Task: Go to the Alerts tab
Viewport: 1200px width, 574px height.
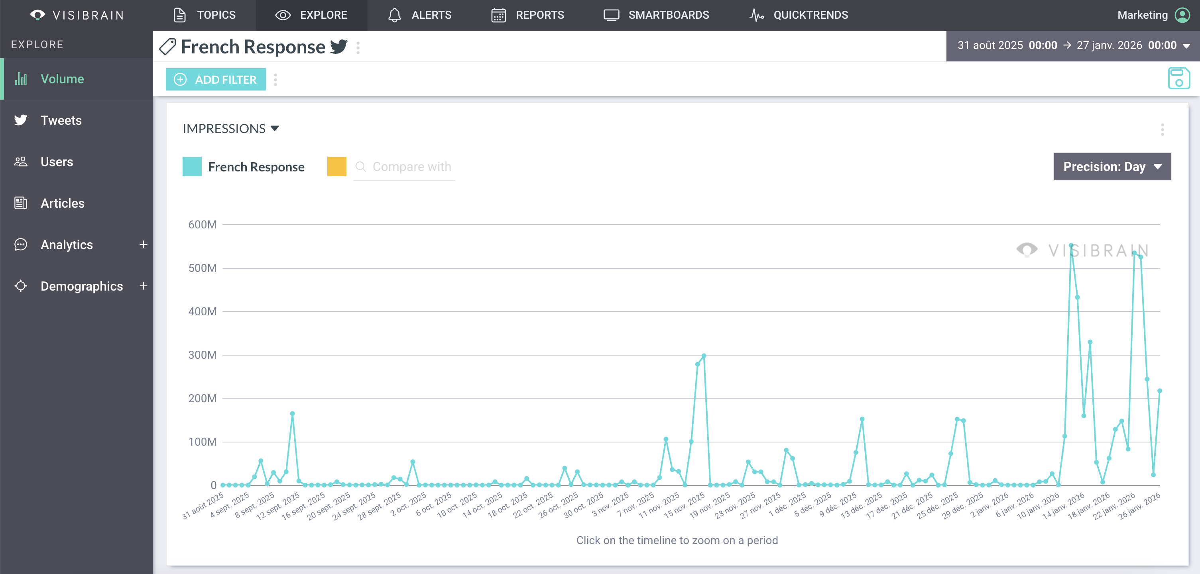Action: 420,15
